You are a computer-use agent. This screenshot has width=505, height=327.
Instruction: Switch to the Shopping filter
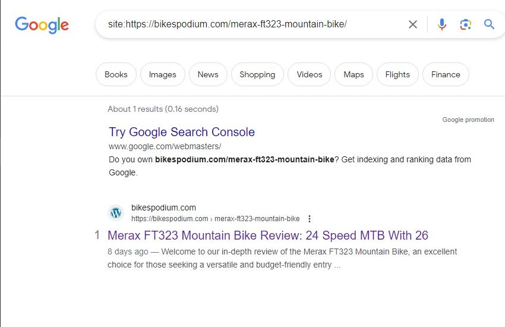tap(257, 74)
